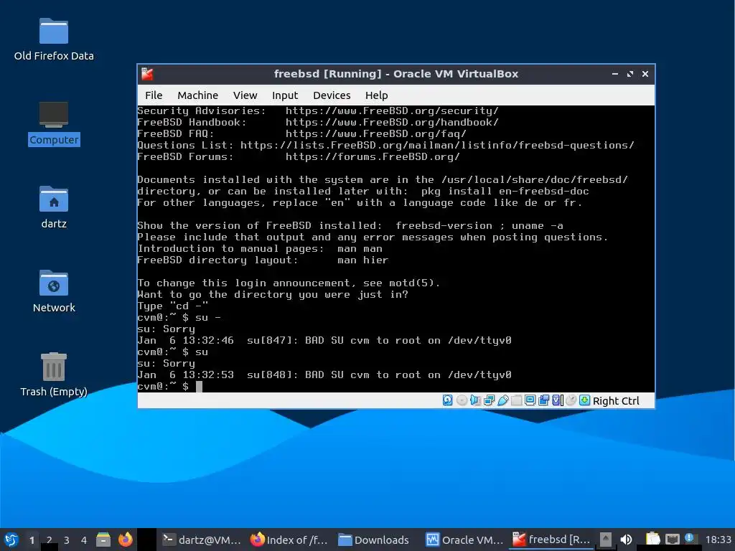Select the Network desktop icon
The height and width of the screenshot is (551, 735).
pos(54,291)
